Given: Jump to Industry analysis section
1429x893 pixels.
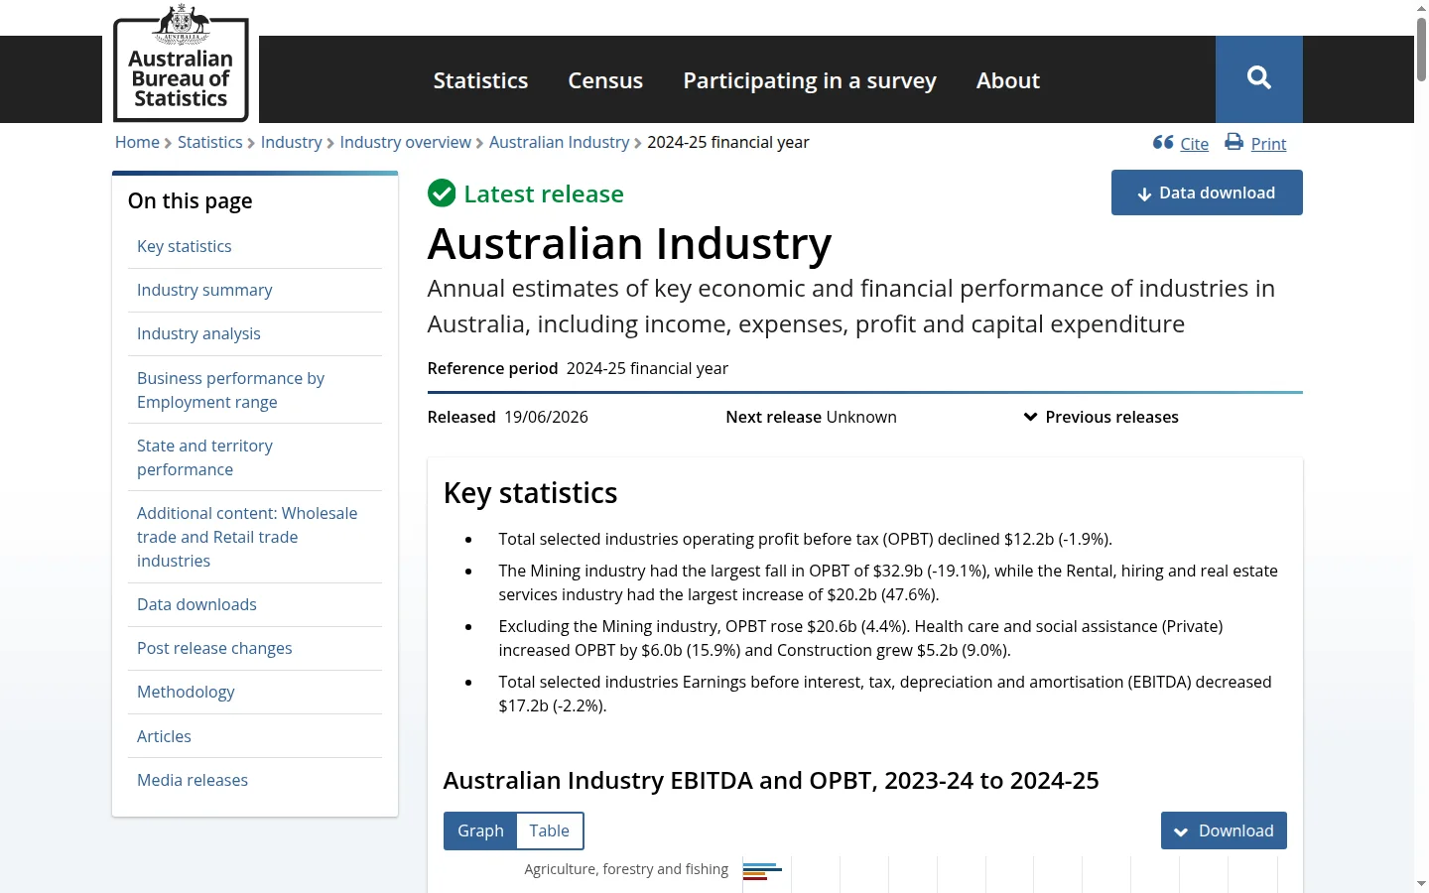Looking at the screenshot, I should [x=198, y=333].
